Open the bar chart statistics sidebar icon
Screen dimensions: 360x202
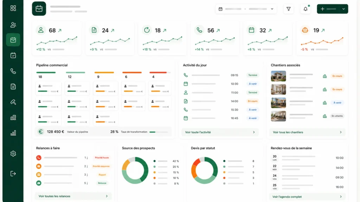[13, 133]
